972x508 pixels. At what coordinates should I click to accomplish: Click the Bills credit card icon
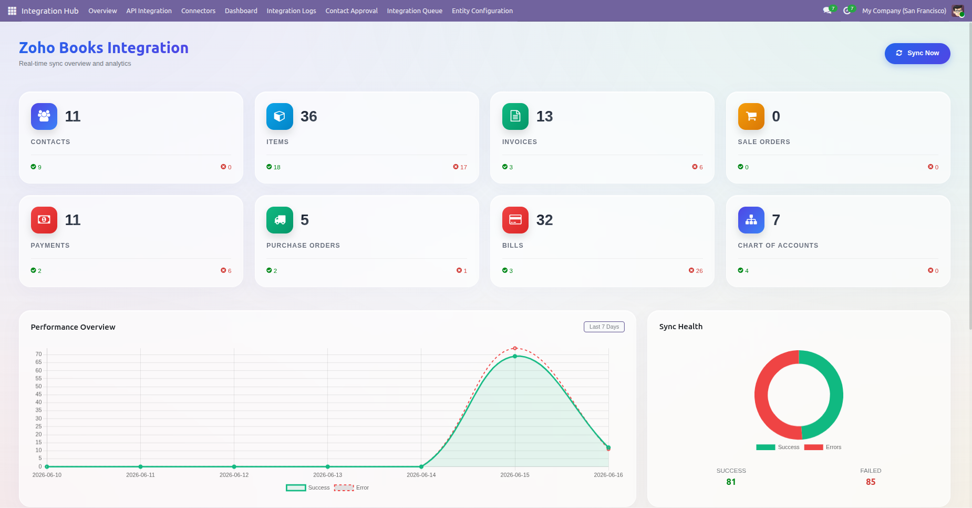pyautogui.click(x=515, y=220)
